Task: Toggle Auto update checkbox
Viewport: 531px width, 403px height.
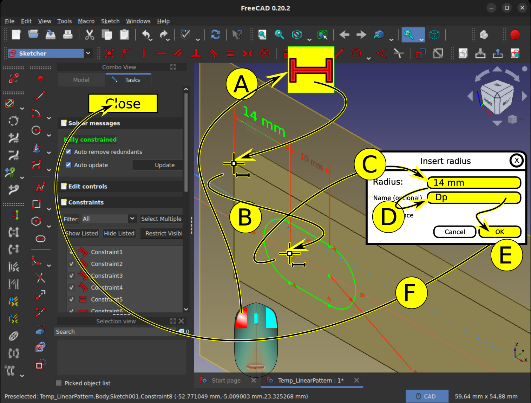Action: tap(68, 165)
